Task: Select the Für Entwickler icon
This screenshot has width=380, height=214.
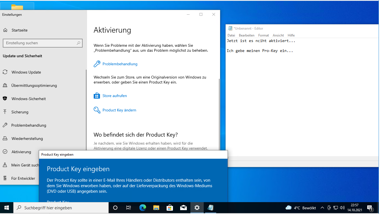Action: tap(5, 178)
